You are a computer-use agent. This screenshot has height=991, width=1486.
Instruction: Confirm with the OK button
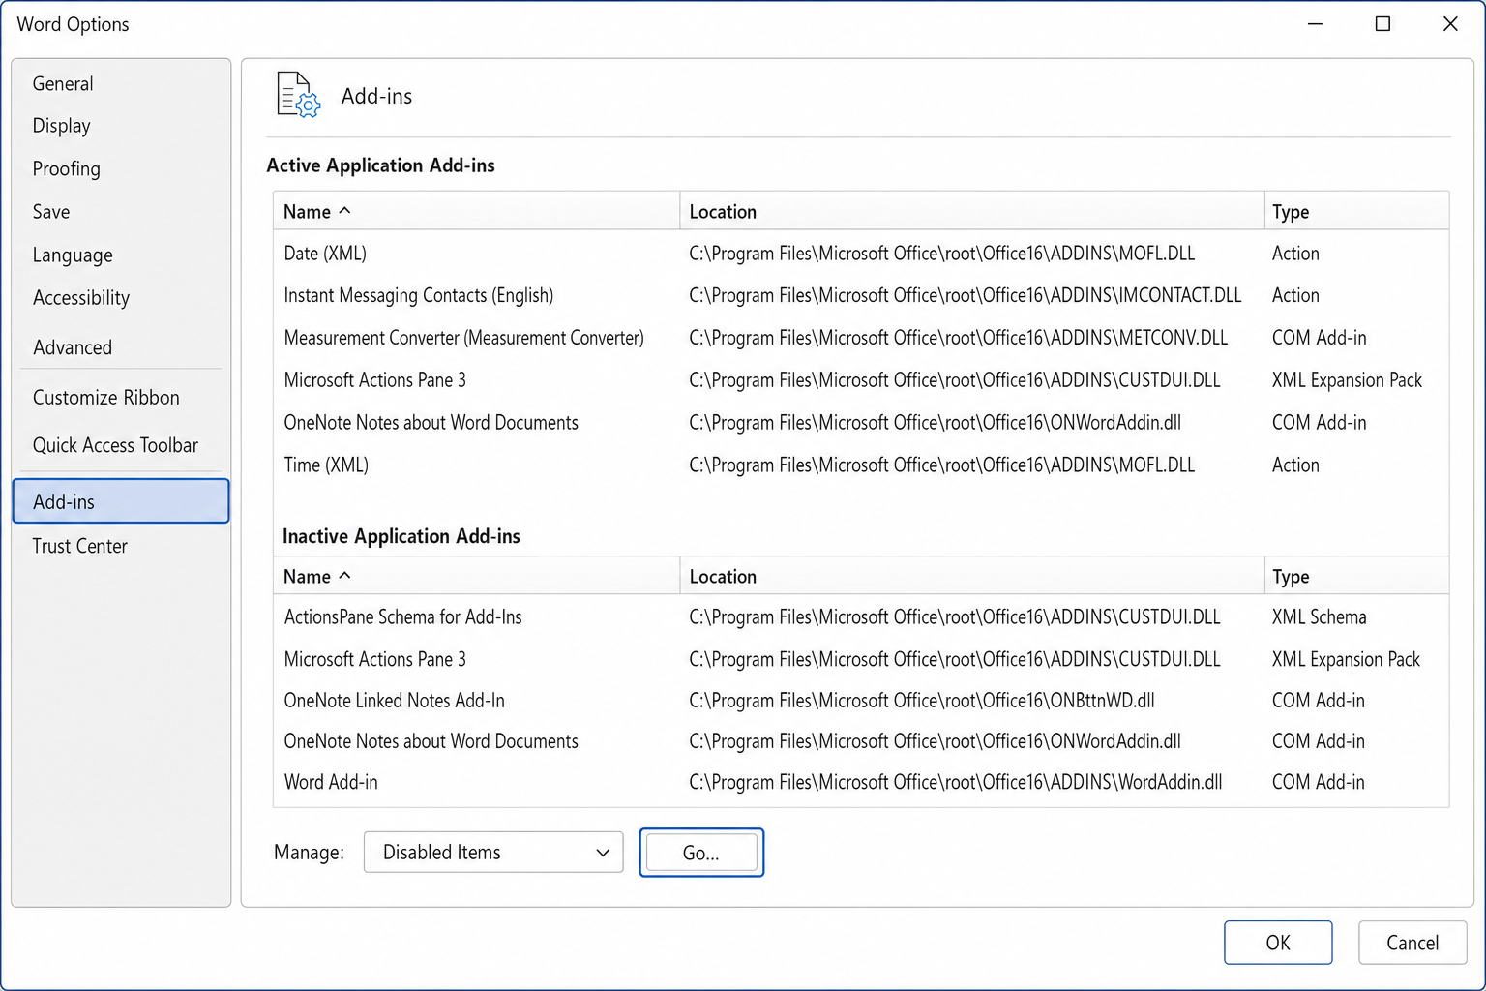click(1278, 943)
